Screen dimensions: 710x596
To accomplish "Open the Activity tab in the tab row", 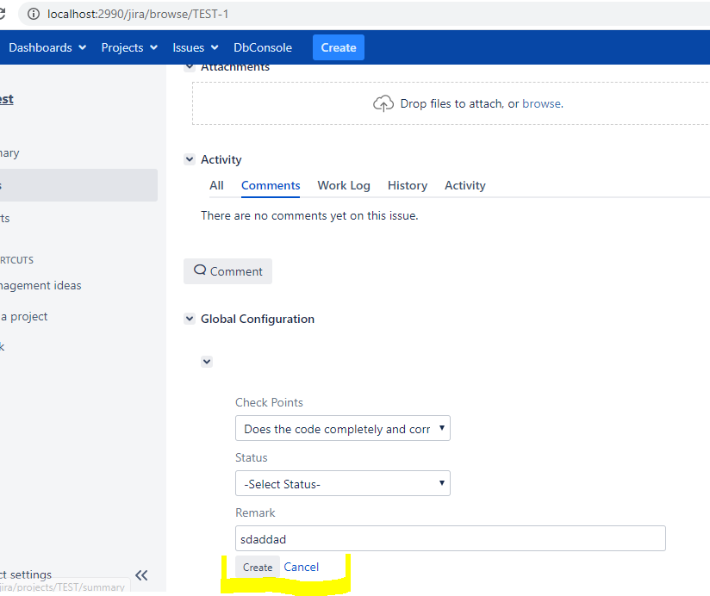I will pos(465,185).
